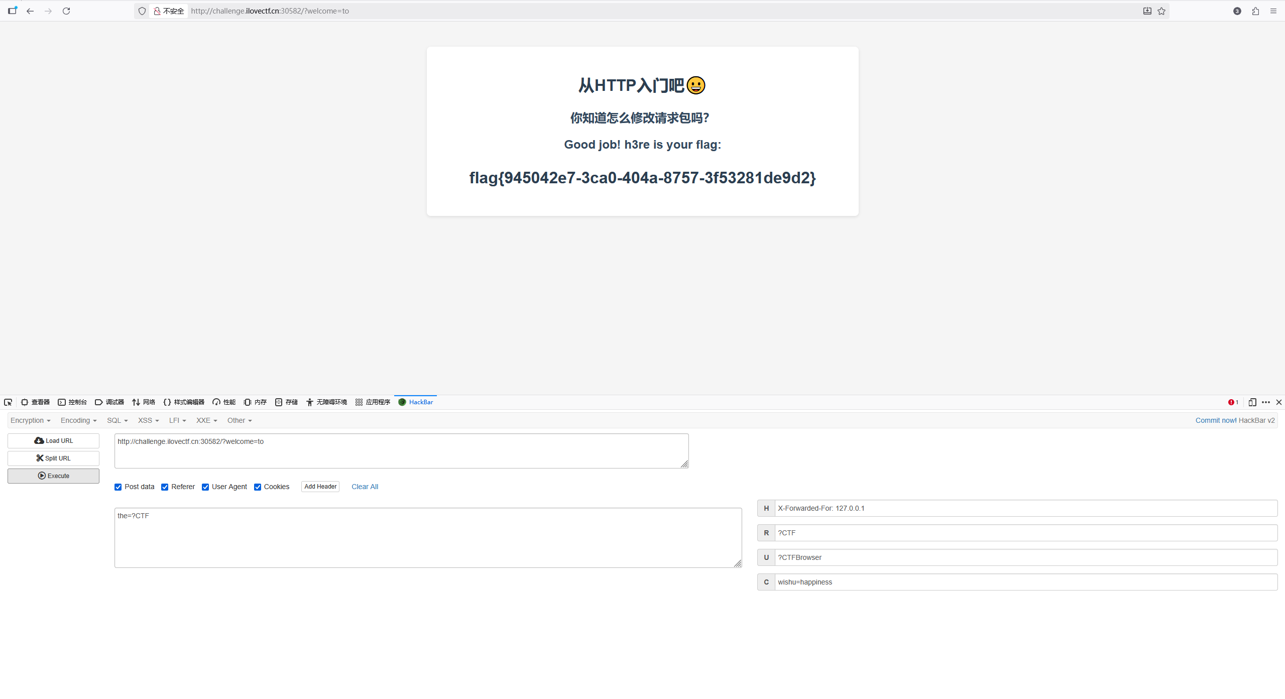Toggle responsive design mode icon

tap(1252, 402)
